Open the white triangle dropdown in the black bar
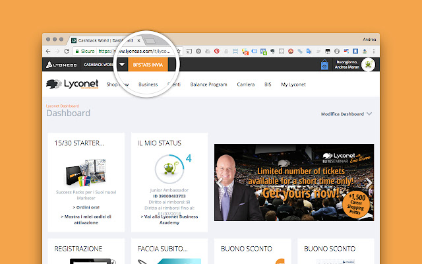Image resolution: width=422 pixels, height=264 pixels. tap(122, 65)
